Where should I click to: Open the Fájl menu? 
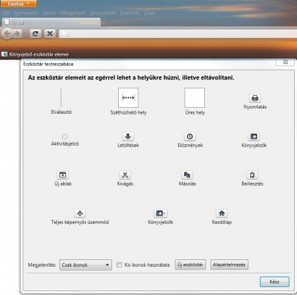pyautogui.click(x=6, y=13)
